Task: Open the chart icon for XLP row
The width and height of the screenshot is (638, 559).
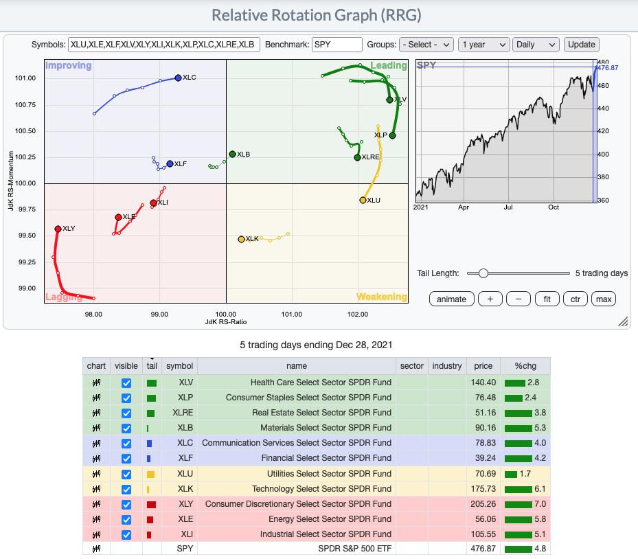Action: (x=96, y=398)
